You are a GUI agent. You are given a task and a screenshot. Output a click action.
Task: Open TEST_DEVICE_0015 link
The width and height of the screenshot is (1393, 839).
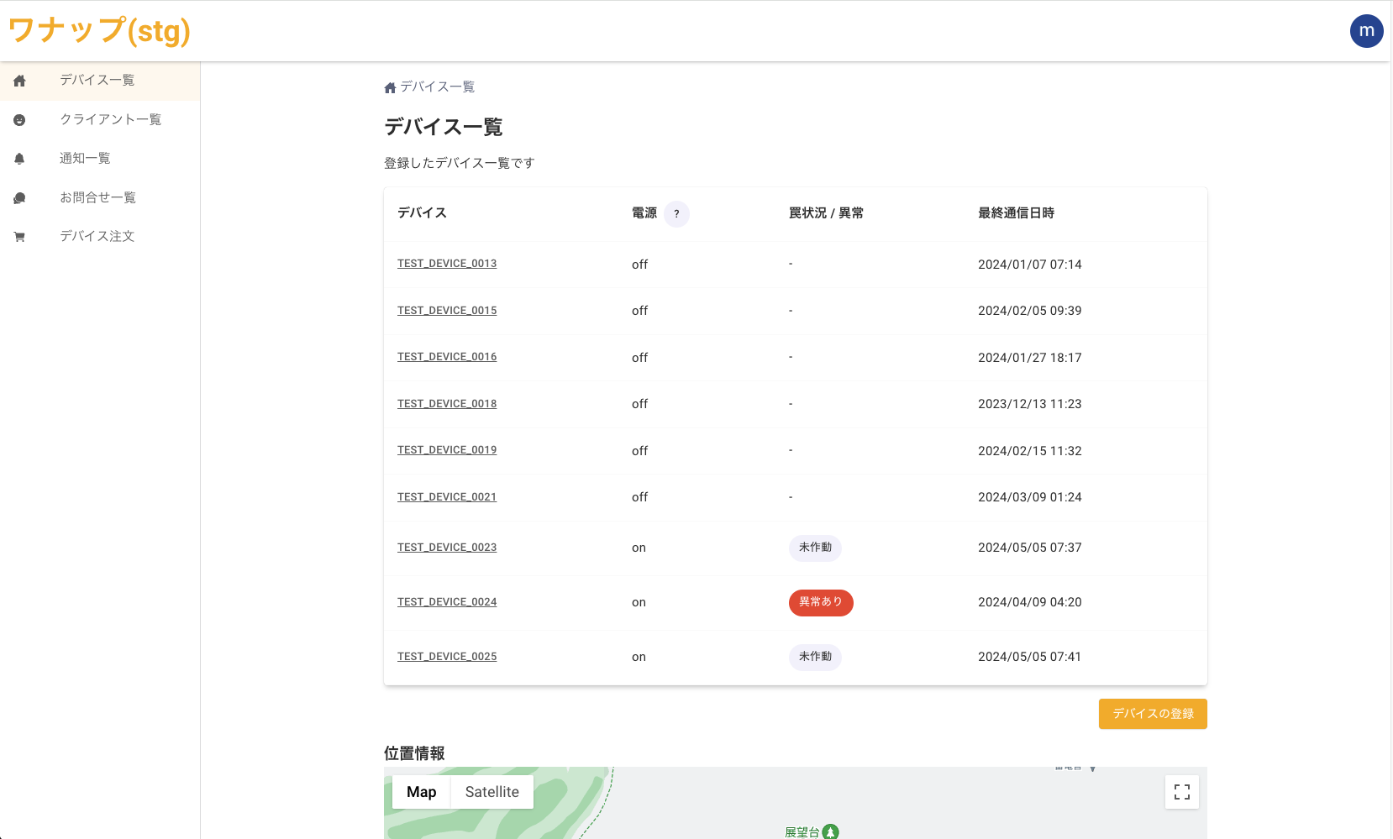click(x=447, y=311)
